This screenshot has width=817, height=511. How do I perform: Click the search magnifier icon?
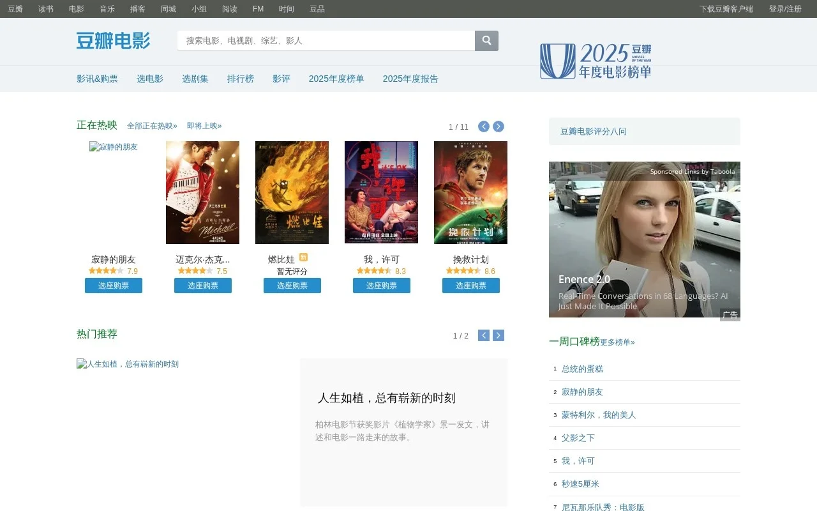tap(486, 40)
